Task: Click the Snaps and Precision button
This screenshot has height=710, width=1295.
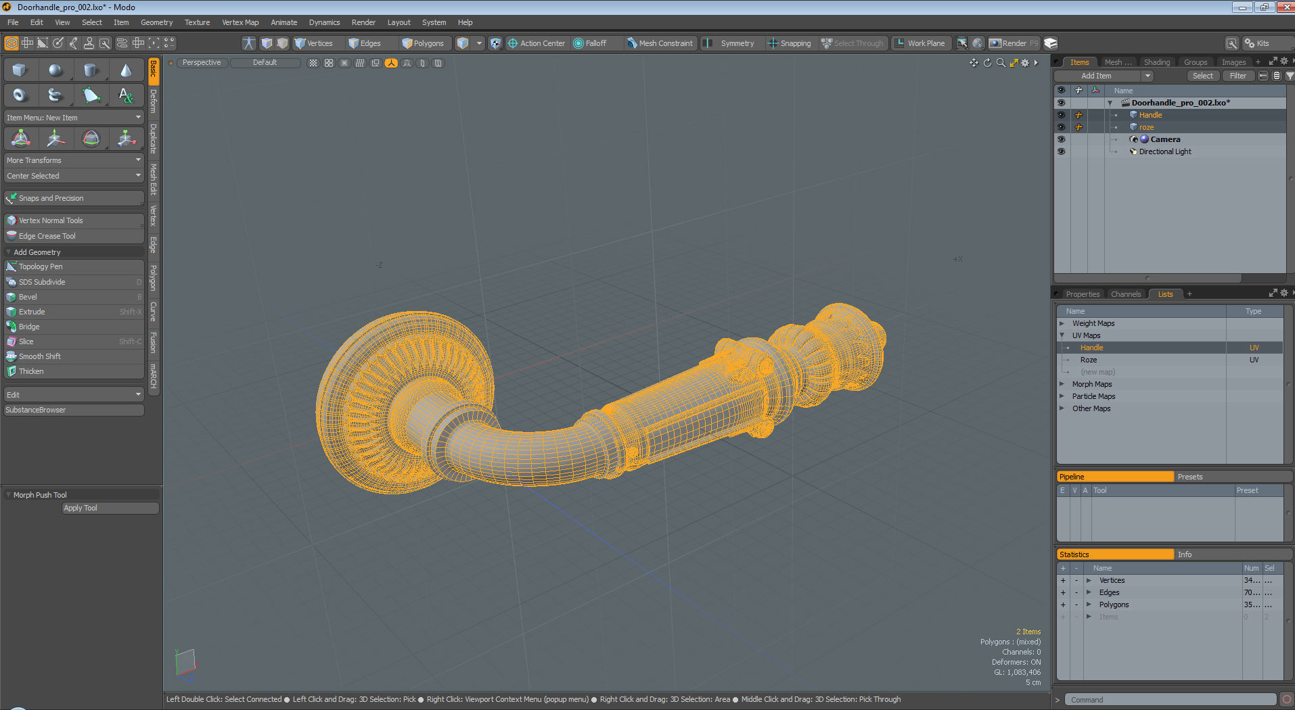Action: 74,198
